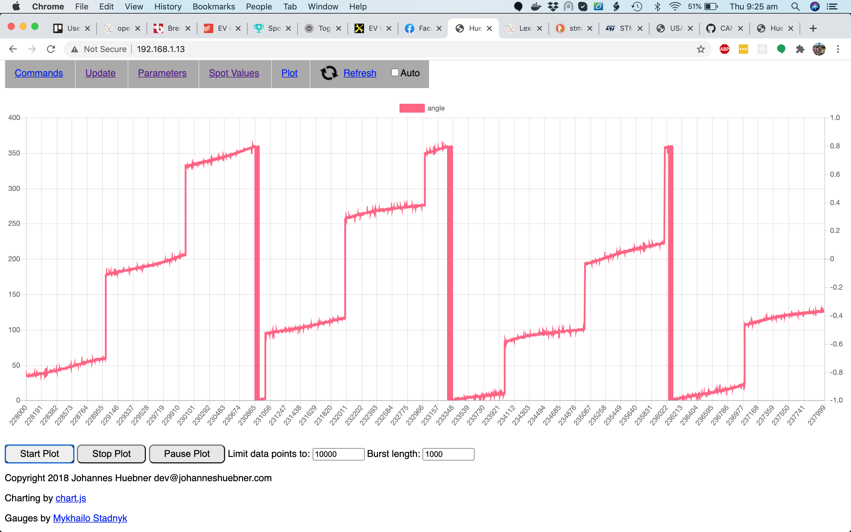This screenshot has width=851, height=532.
Task: Toggle the angle dataset legend swatch
Action: (x=412, y=108)
